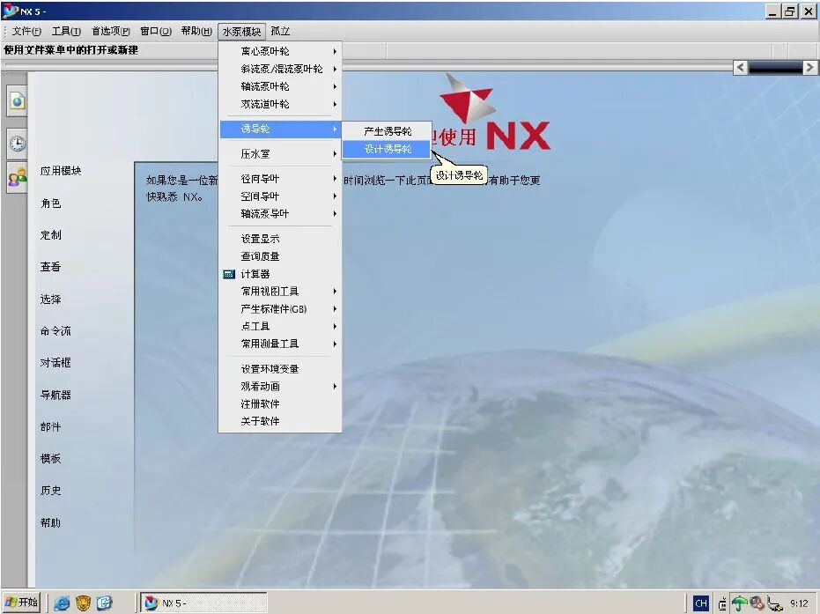Choose 查询质量 from the menu
Image resolution: width=820 pixels, height=614 pixels.
[280, 256]
